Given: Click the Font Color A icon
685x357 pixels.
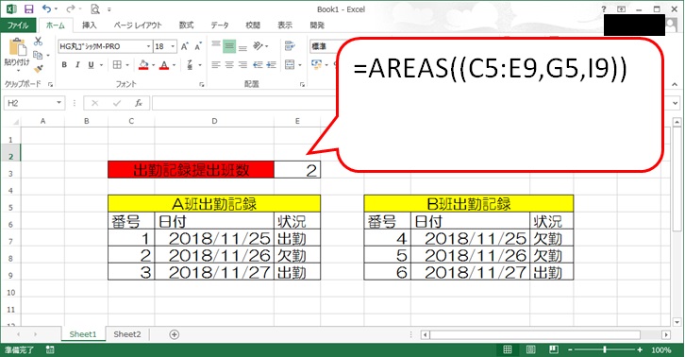Looking at the screenshot, I should (164, 65).
